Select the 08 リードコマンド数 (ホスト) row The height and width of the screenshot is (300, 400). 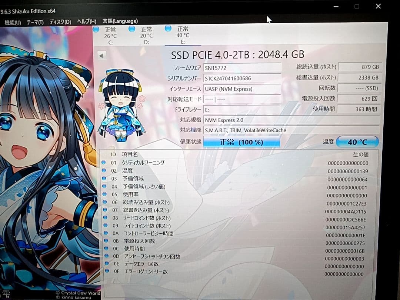[235, 218]
